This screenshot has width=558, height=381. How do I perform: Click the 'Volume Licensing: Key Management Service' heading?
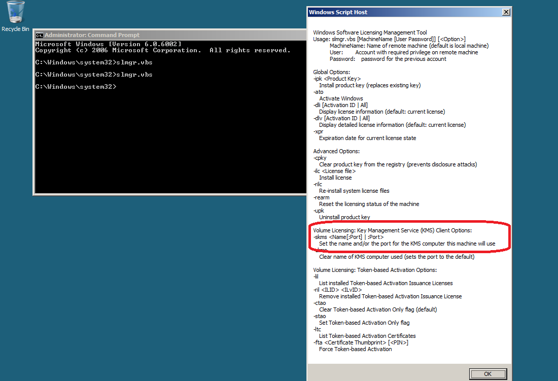(393, 230)
